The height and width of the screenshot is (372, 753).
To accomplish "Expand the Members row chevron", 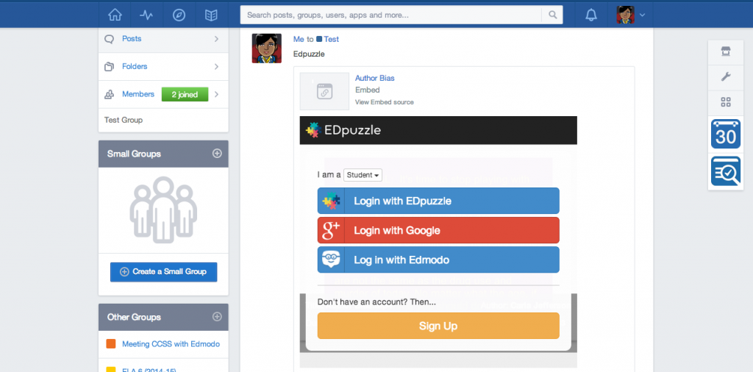I will (x=217, y=94).
